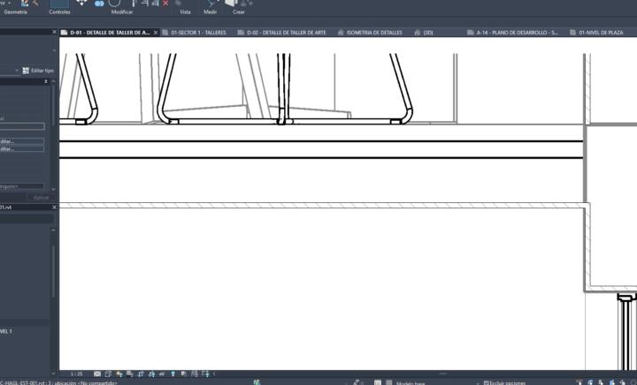Toggle reveal hidden elements lightbulb
The height and width of the screenshot is (385, 637).
point(173,374)
